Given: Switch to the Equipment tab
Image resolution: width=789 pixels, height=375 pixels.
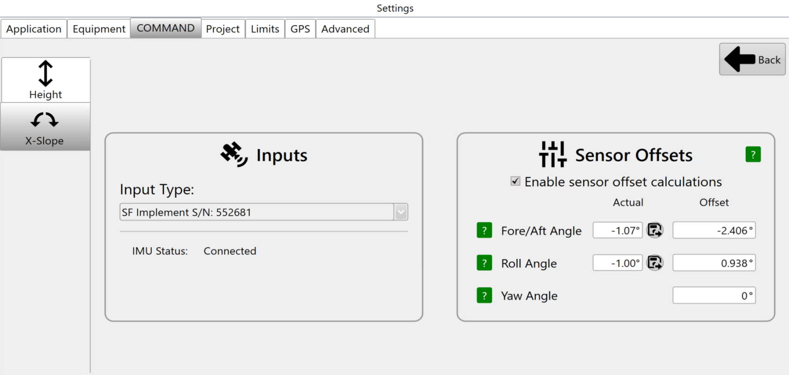Looking at the screenshot, I should click(99, 29).
